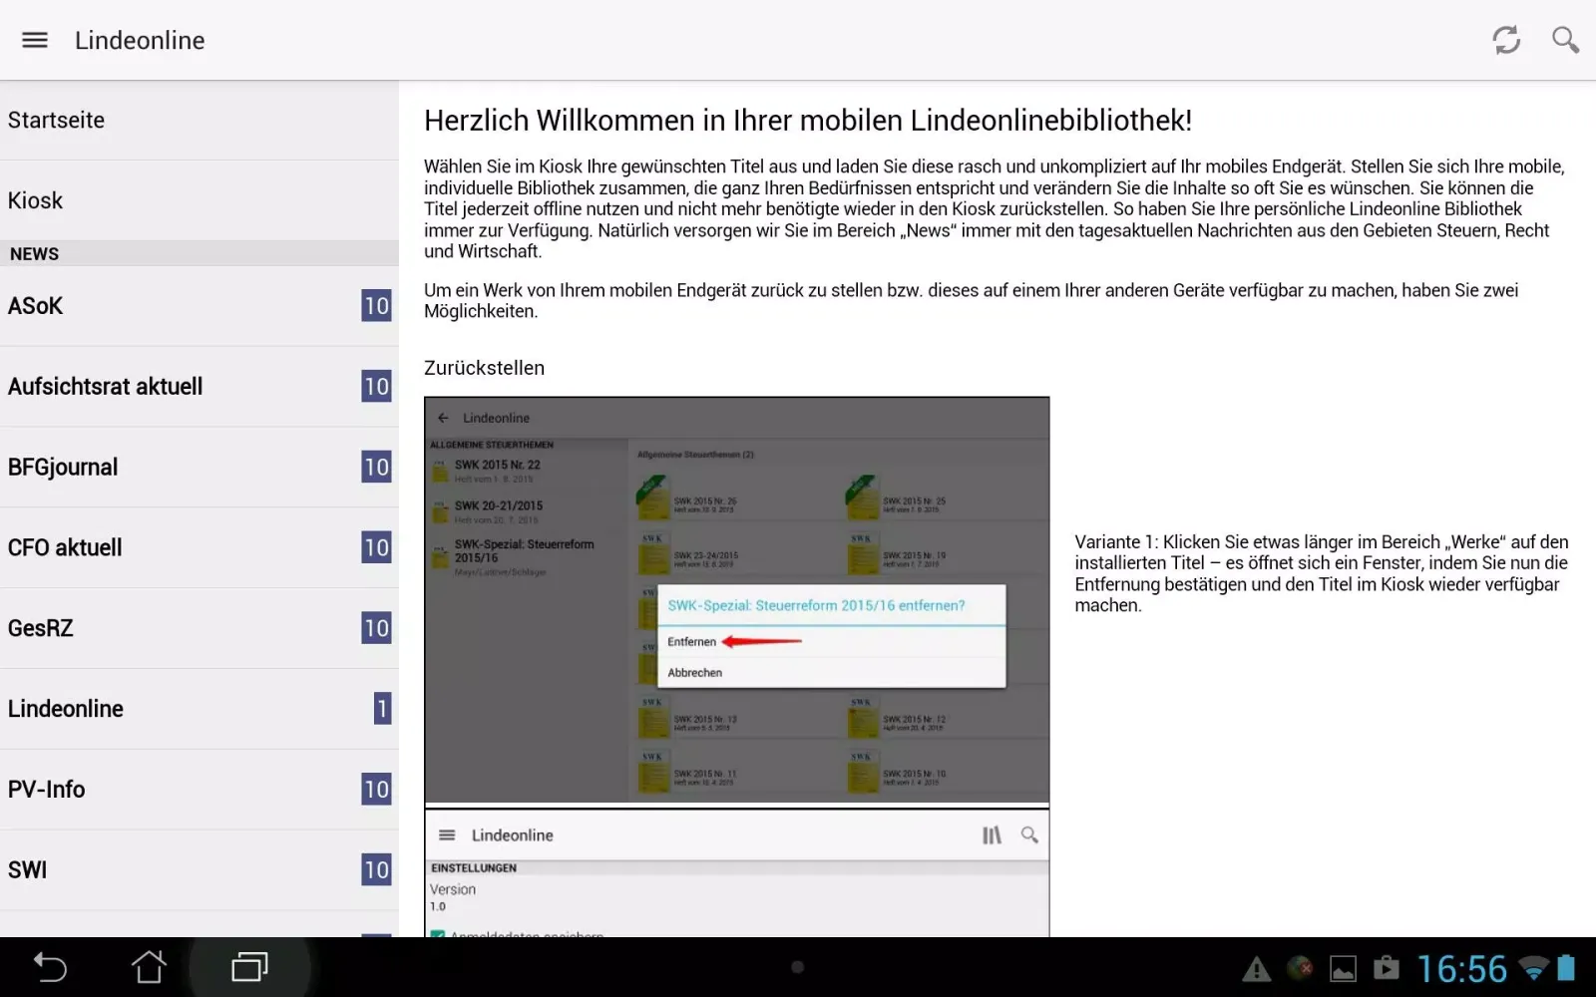
Task: Tap the refresh sync icon
Action: (1506, 40)
